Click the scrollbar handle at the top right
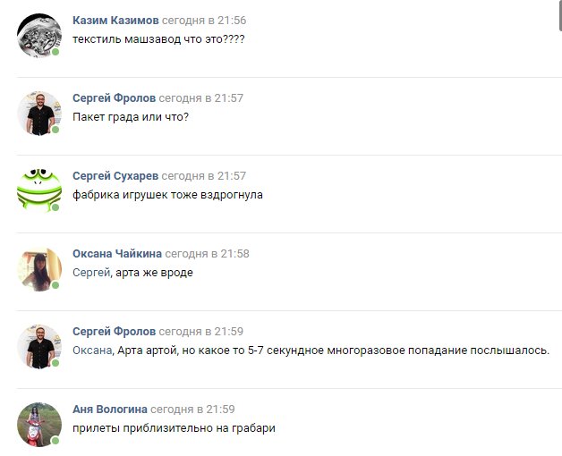562x456 pixels. pyautogui.click(x=560, y=14)
